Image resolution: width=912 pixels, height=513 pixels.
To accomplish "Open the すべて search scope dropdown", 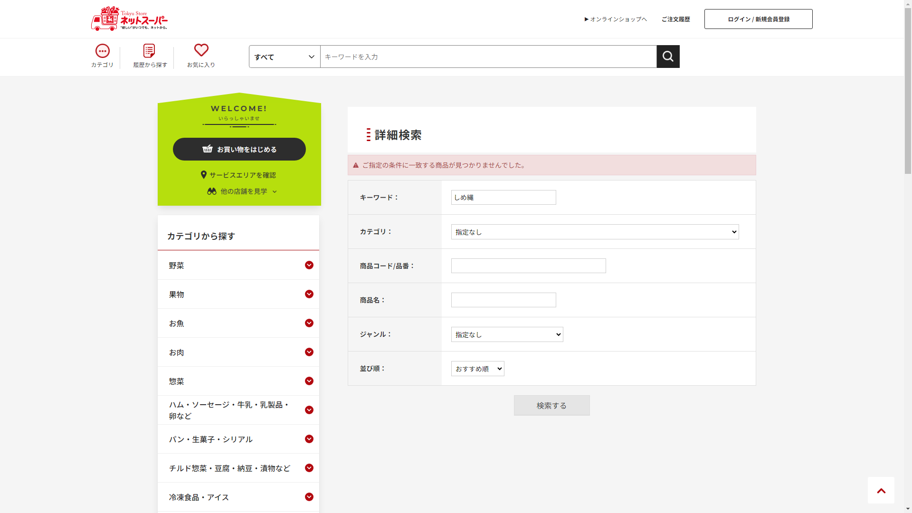I will click(x=285, y=57).
